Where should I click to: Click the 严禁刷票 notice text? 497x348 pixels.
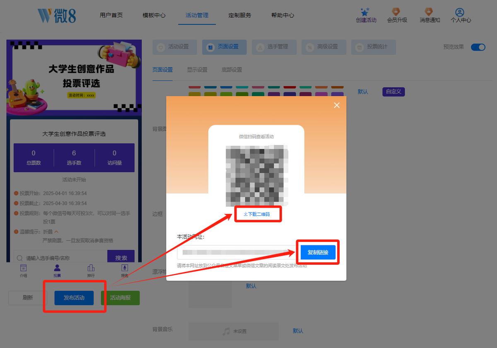tap(78, 240)
